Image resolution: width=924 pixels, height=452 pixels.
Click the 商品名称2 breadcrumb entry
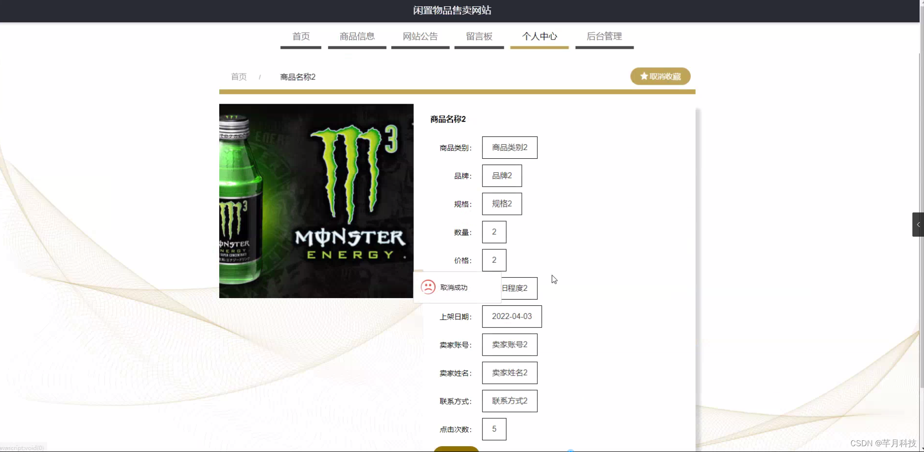click(x=297, y=76)
